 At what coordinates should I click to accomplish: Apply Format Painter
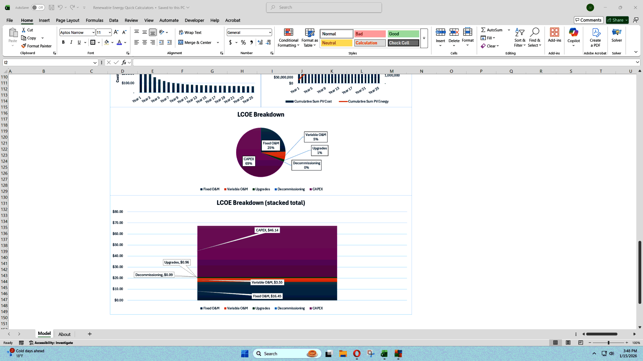point(37,46)
